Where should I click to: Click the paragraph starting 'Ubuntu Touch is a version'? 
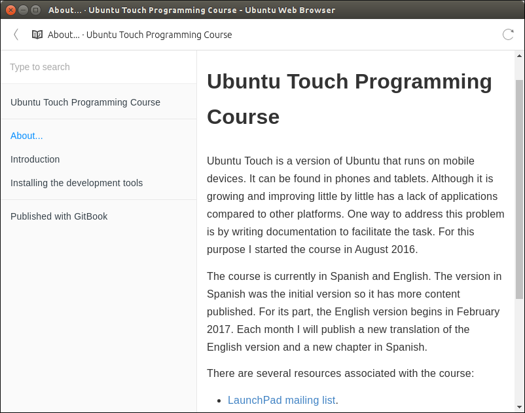(355, 205)
